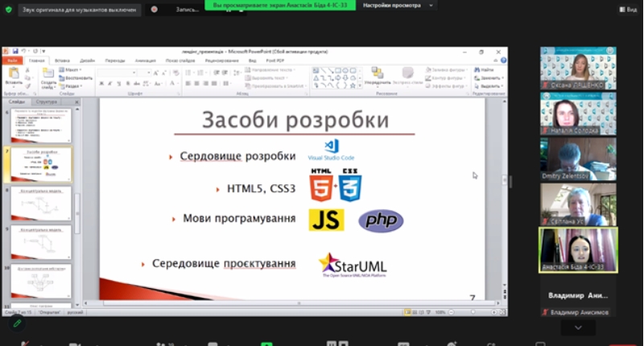Image resolution: width=644 pixels, height=346 pixels.
Task: Switch to the Insert (Вставка) tab
Action: click(x=63, y=60)
